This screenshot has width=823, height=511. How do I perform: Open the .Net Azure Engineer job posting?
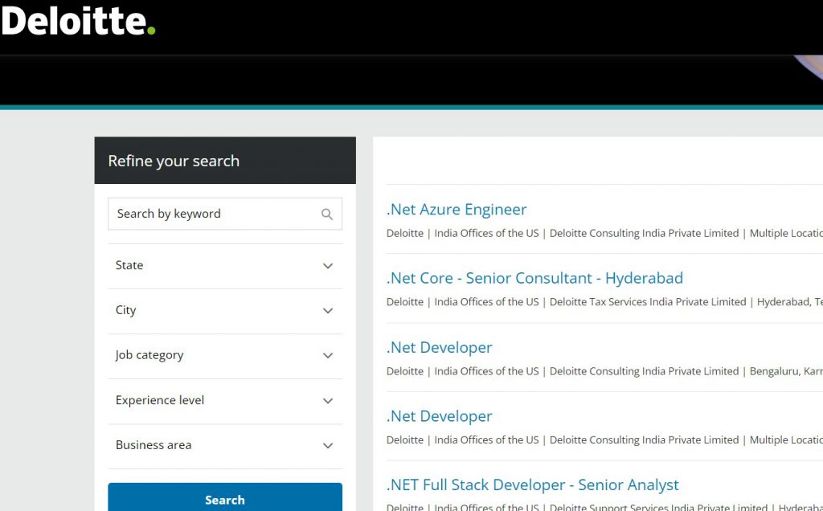(457, 209)
